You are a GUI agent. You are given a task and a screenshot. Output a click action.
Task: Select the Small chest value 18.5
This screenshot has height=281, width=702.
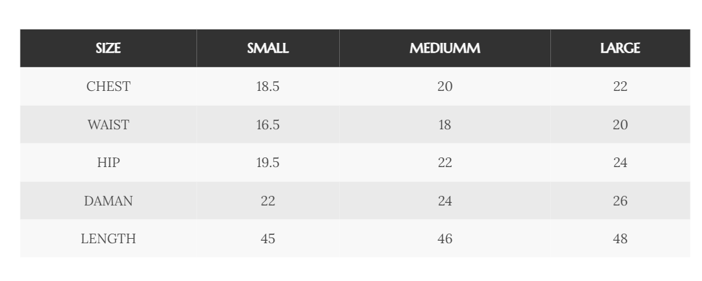pyautogui.click(x=267, y=86)
